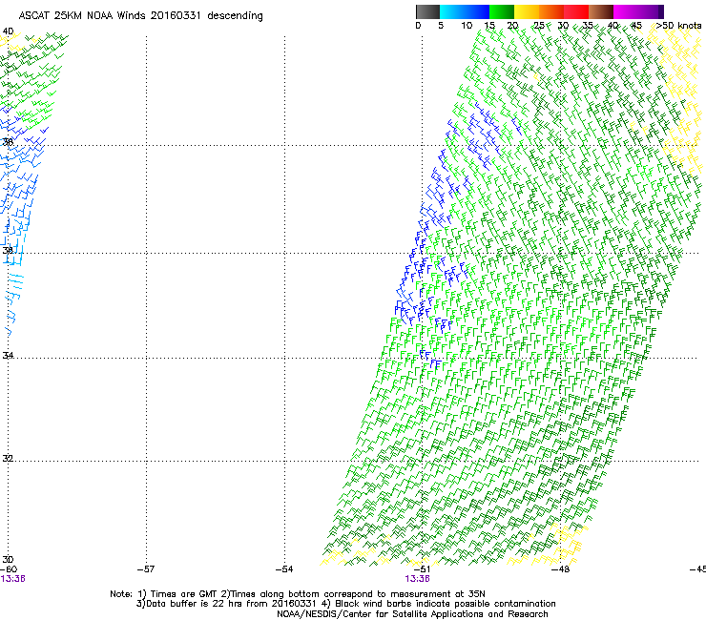
Task: Select the yellow 20–25 knots color segment
Action: coord(527,11)
